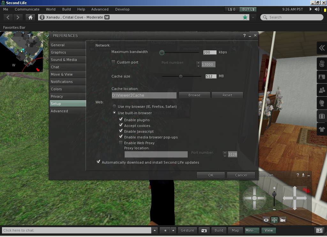The height and width of the screenshot is (237, 327).
Task: Open Preferences help question mark
Action: tap(244, 35)
